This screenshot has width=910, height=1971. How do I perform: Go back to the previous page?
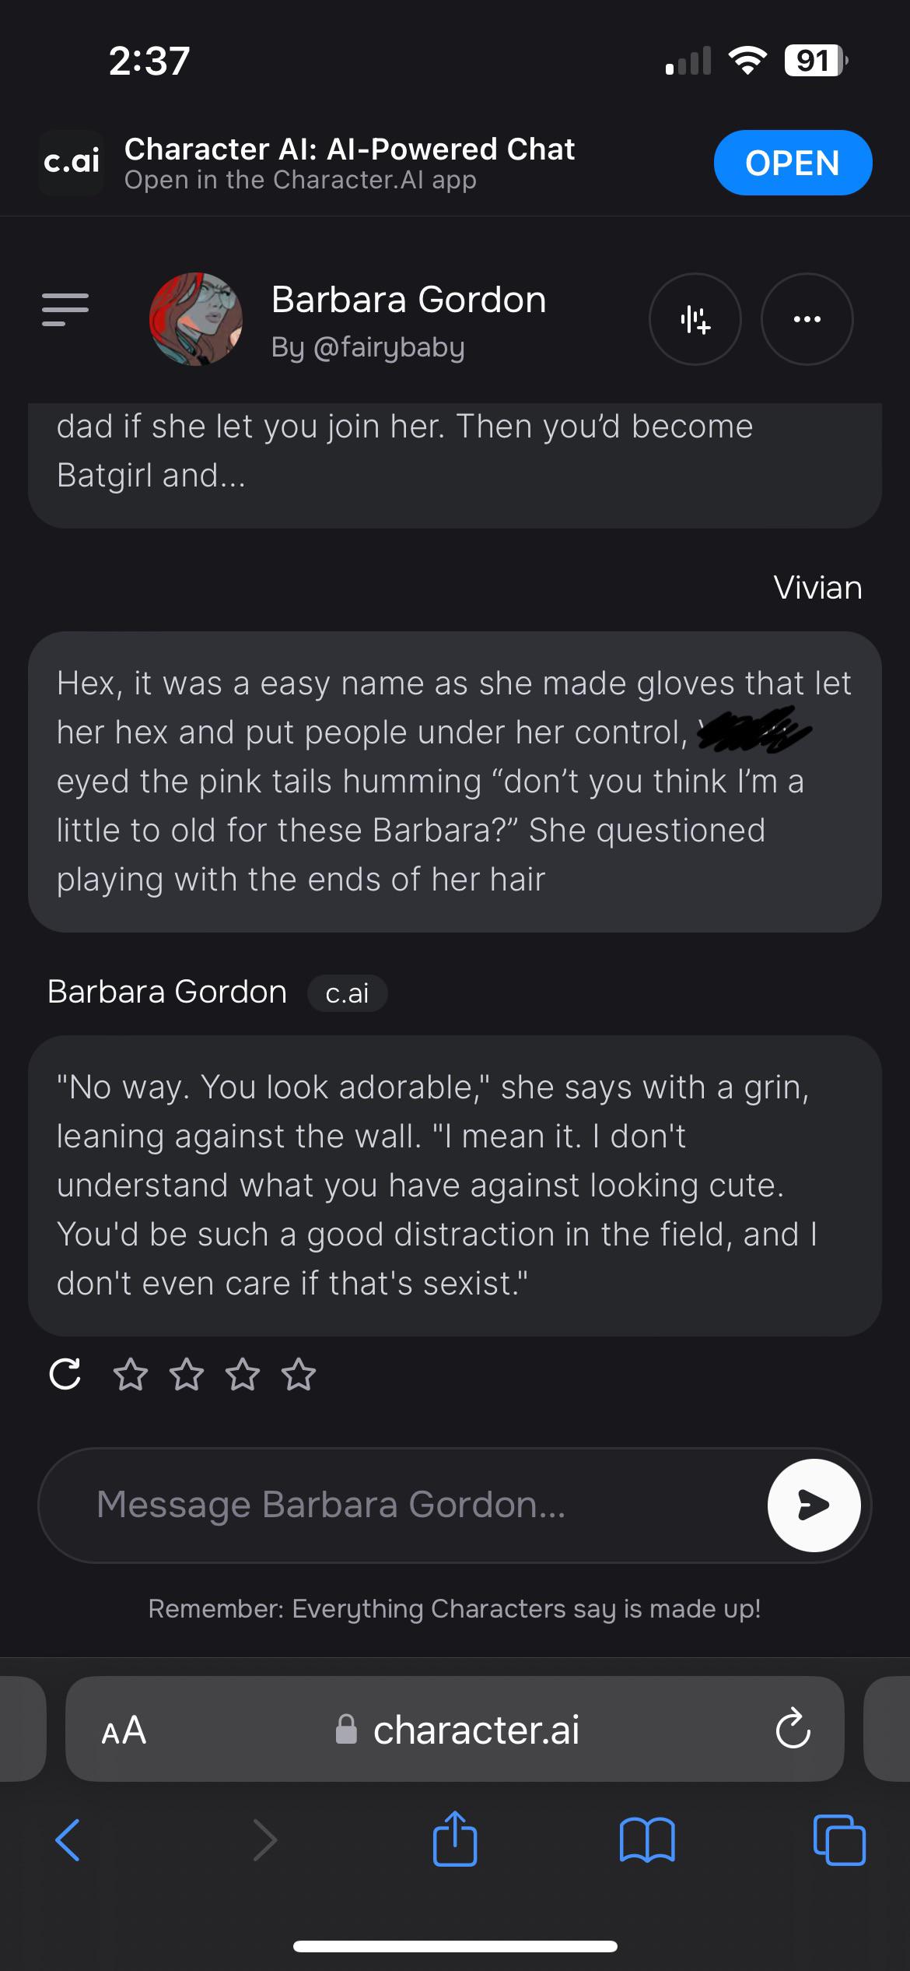click(68, 1839)
